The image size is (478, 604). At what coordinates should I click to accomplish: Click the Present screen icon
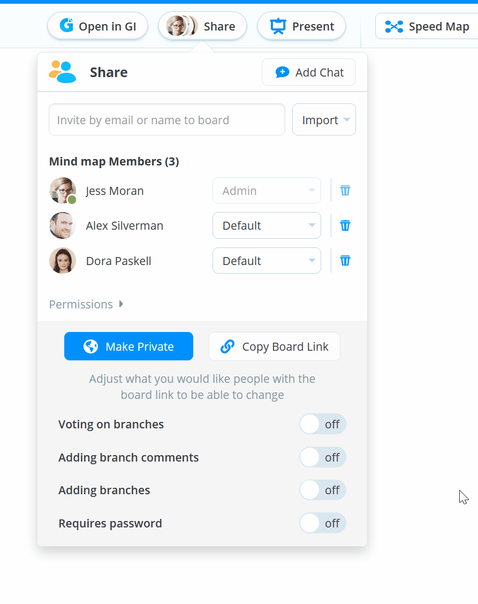click(278, 26)
